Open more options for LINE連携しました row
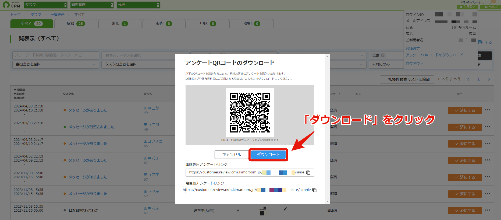The height and width of the screenshot is (220, 501). [x=488, y=210]
